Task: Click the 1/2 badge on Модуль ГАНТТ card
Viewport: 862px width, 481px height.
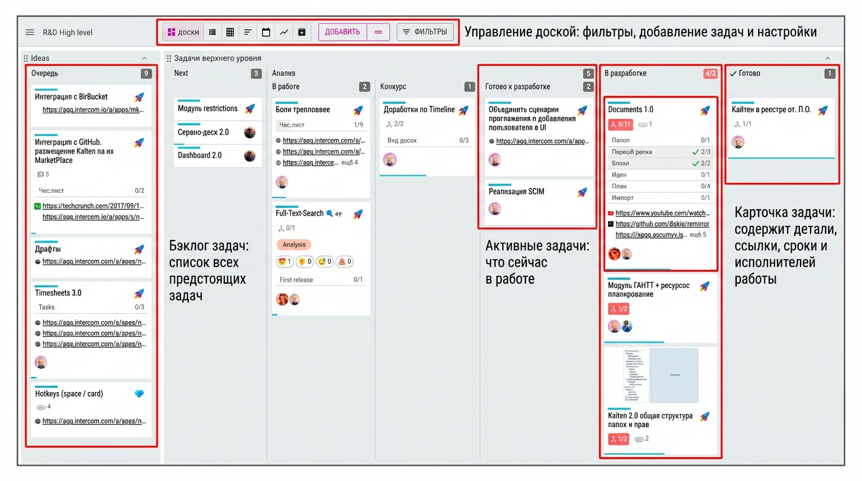Action: coord(618,309)
